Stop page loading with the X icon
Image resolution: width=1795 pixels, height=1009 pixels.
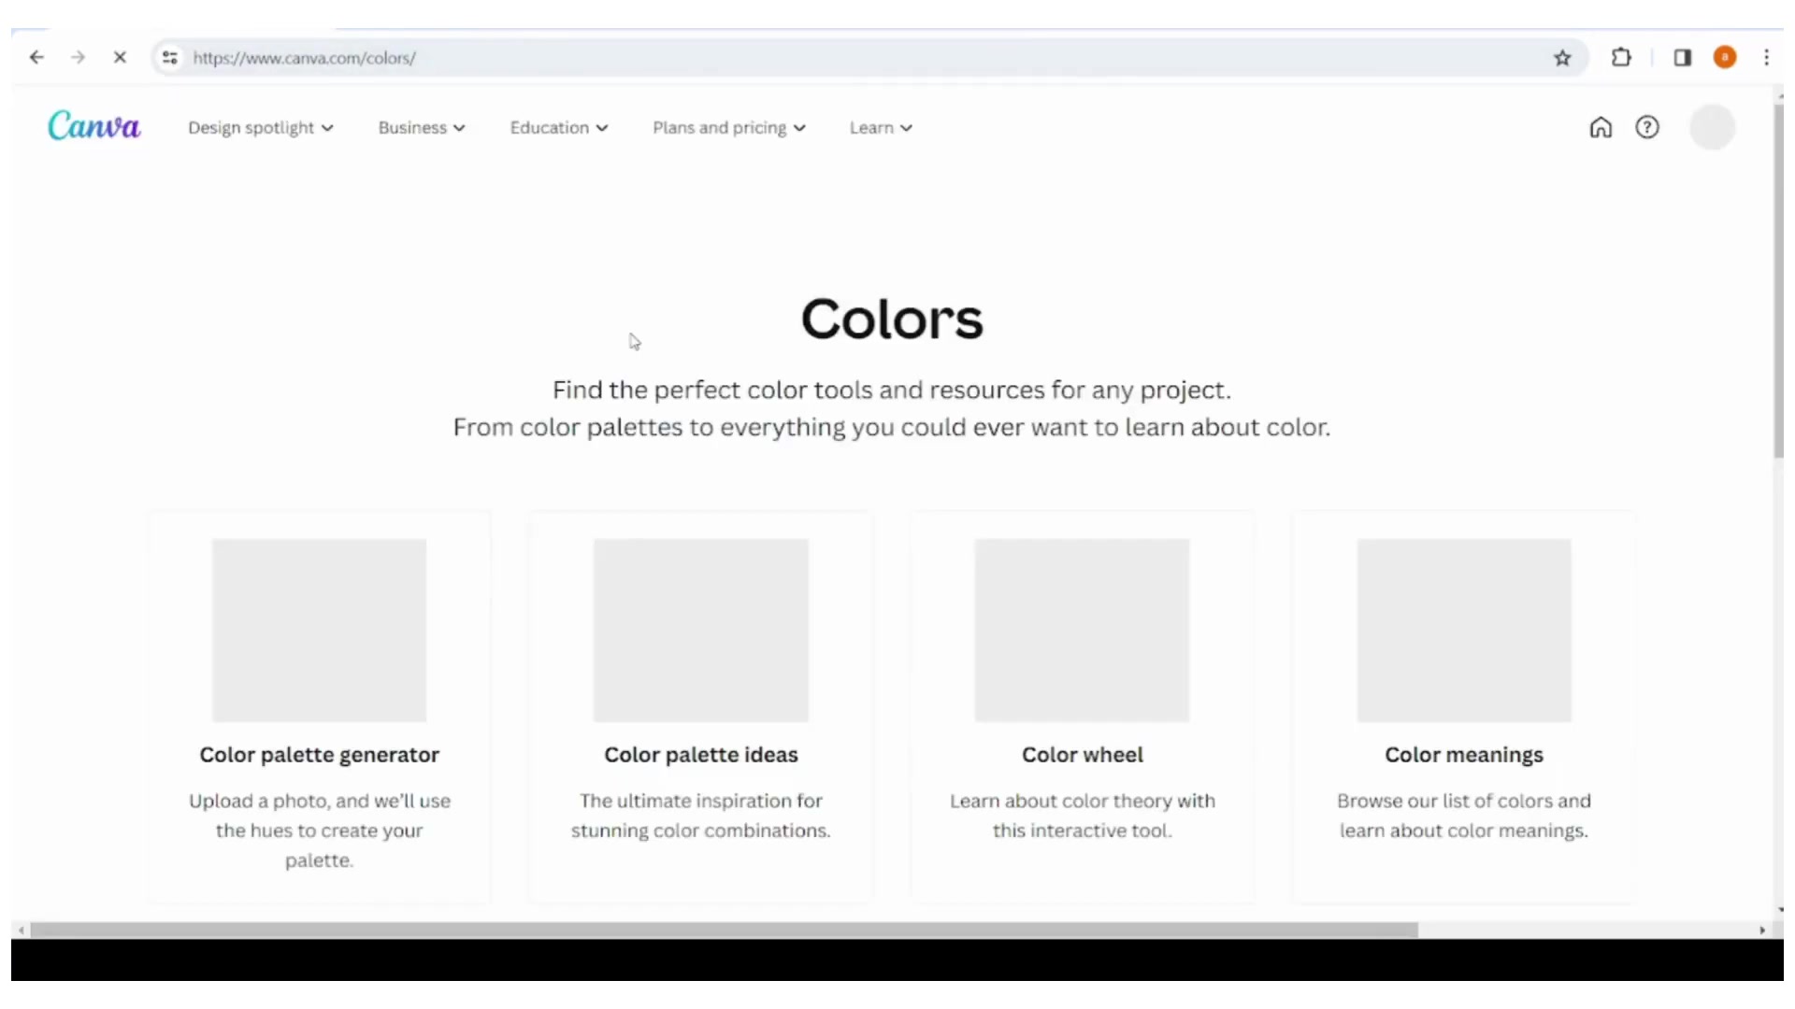[120, 57]
